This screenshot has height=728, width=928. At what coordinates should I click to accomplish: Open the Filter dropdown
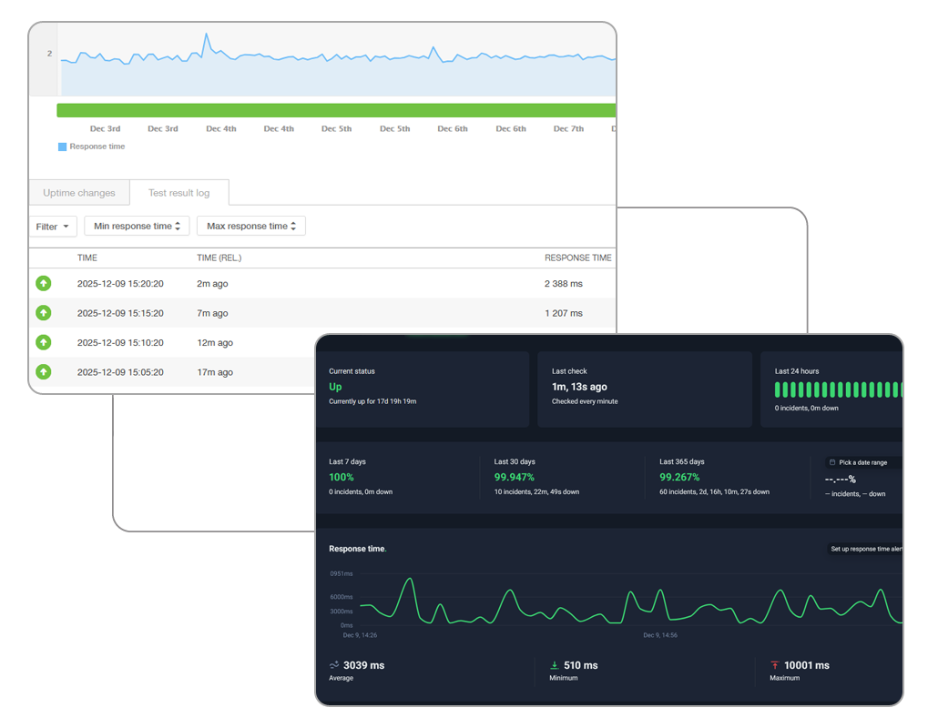point(53,227)
